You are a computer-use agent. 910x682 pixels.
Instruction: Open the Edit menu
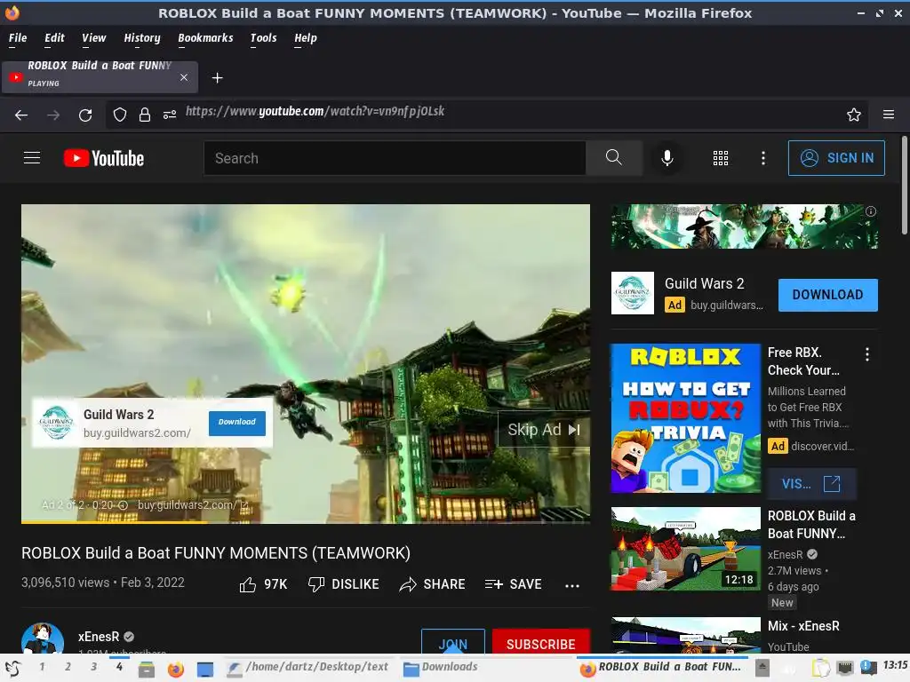click(x=54, y=38)
